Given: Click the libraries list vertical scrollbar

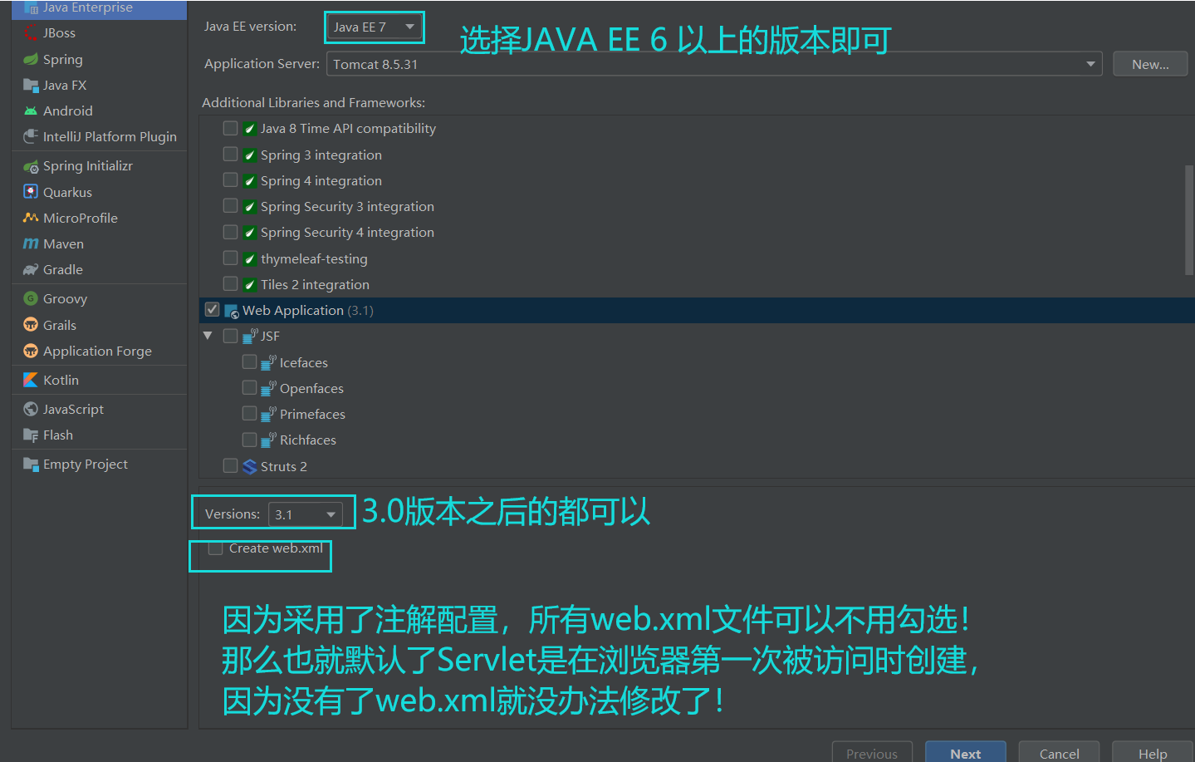Looking at the screenshot, I should pyautogui.click(x=1189, y=220).
